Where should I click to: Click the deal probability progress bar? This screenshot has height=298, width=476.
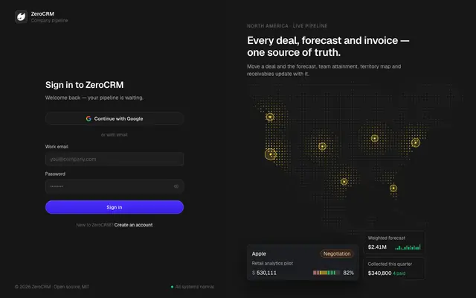(327, 273)
